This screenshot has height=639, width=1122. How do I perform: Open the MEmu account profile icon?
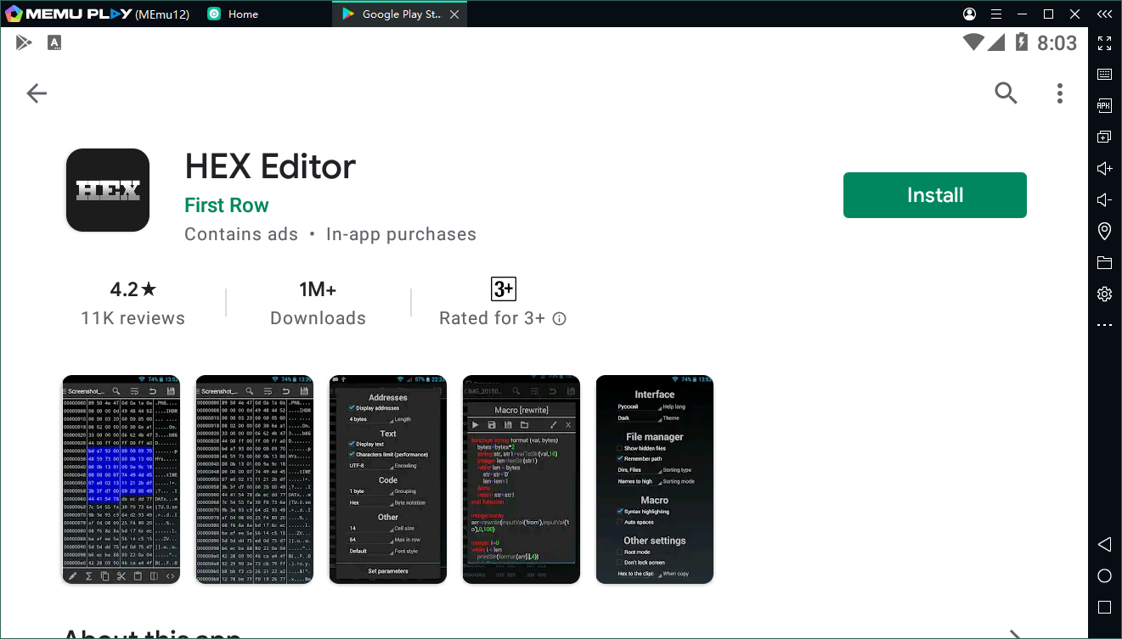point(970,14)
